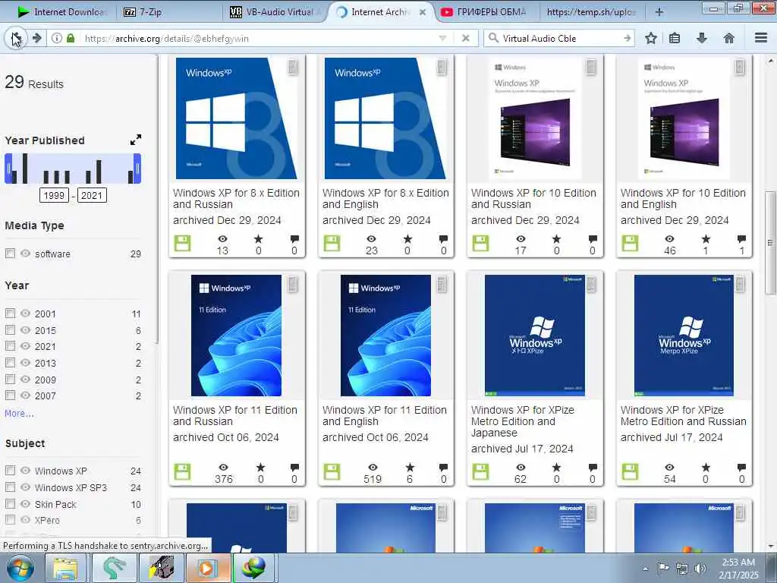Click thumbnail of XPize Metro Edition and Russian
The image size is (777, 583).
coord(684,336)
